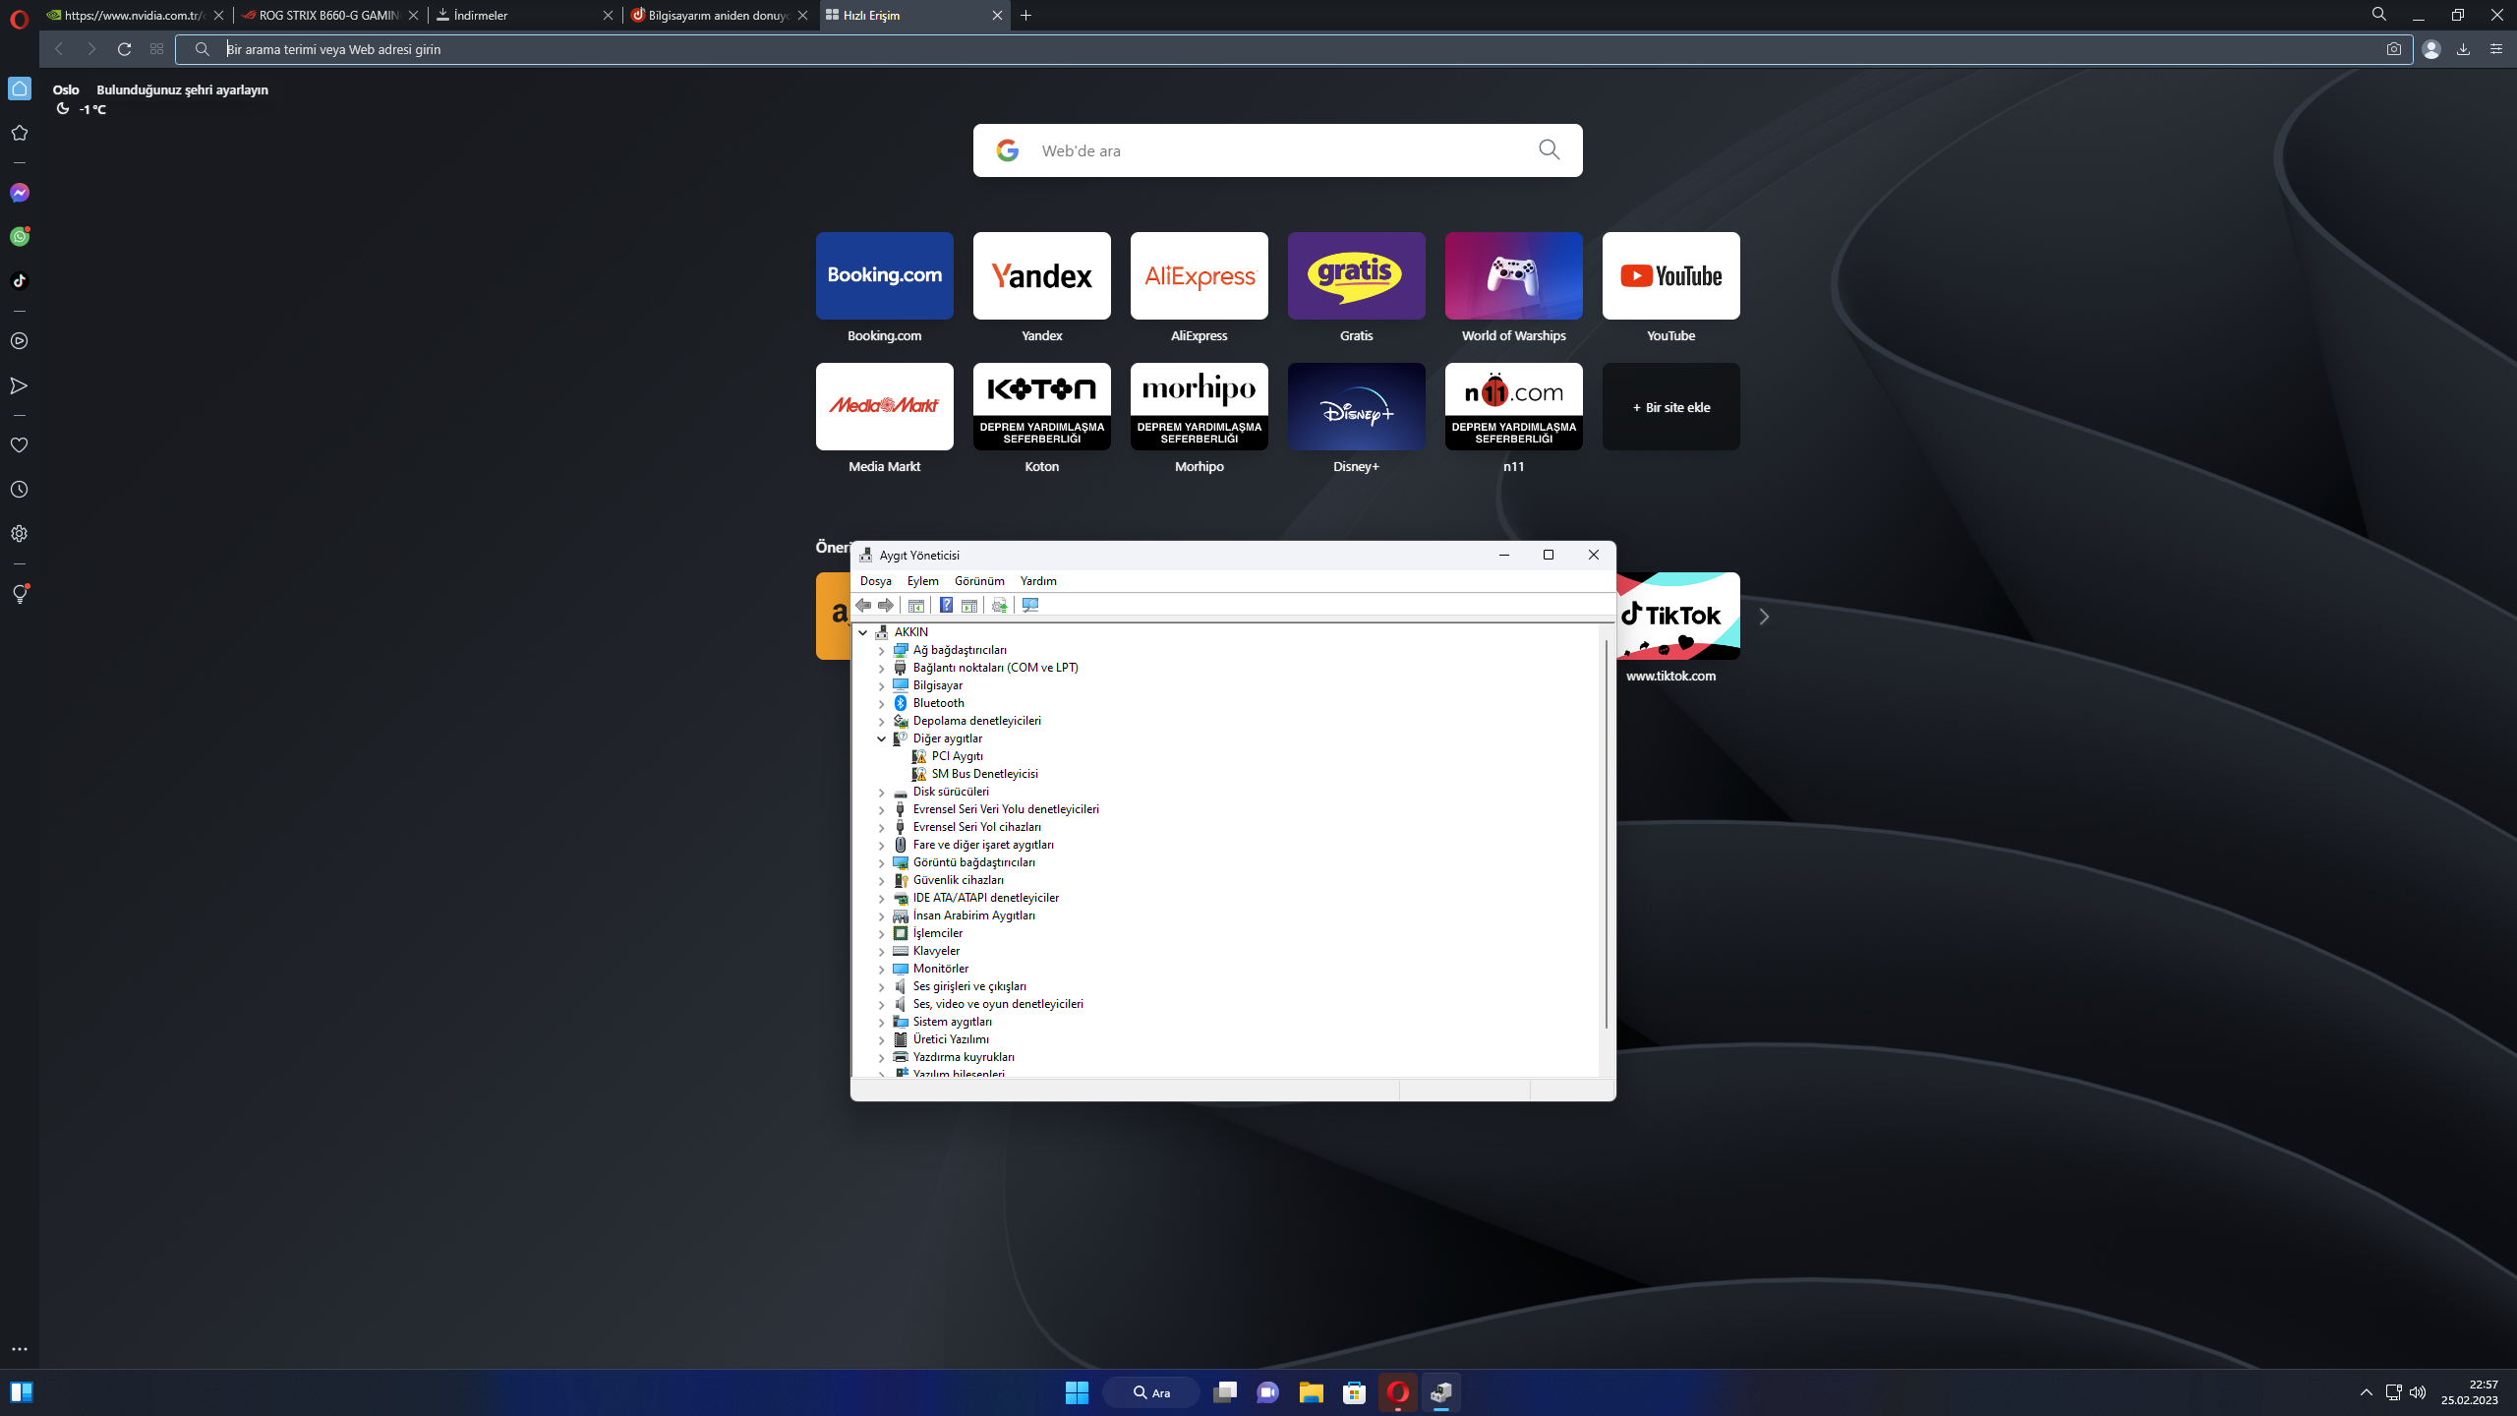Click the Bir site ekle tile
The height and width of the screenshot is (1416, 2517).
pyautogui.click(x=1670, y=407)
